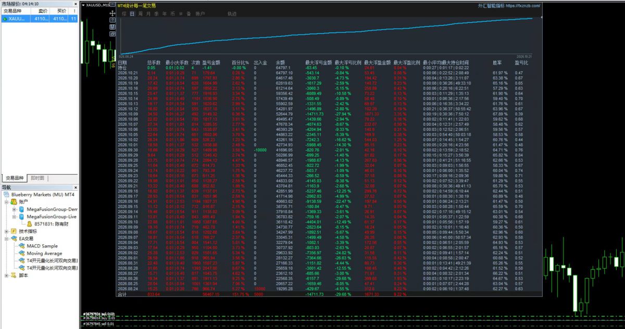Viewport: 625px width, 329px height.
Task: Click the move (four-arrow) icon on the chart
Action: [112, 13]
